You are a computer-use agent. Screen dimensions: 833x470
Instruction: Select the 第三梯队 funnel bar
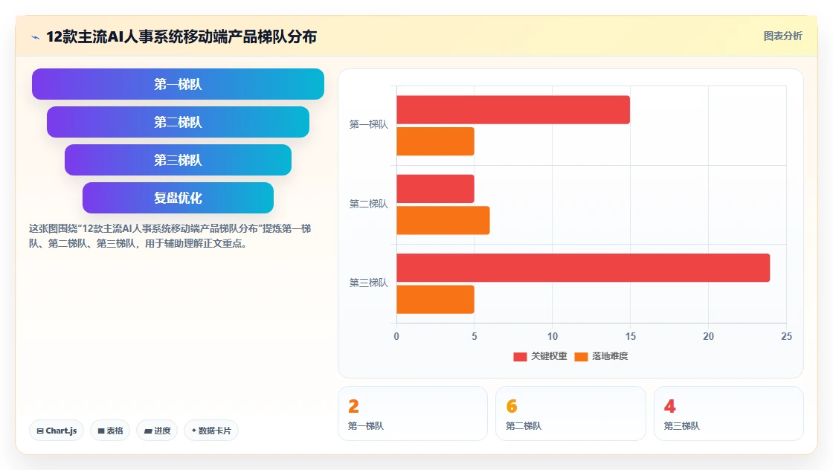pos(178,160)
